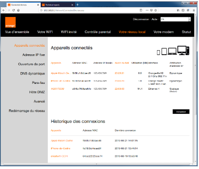
Task: Open Redémarrage du réseau in sidebar
Action: 27,111
